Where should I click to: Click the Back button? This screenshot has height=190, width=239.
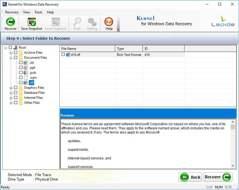[x=190, y=177]
